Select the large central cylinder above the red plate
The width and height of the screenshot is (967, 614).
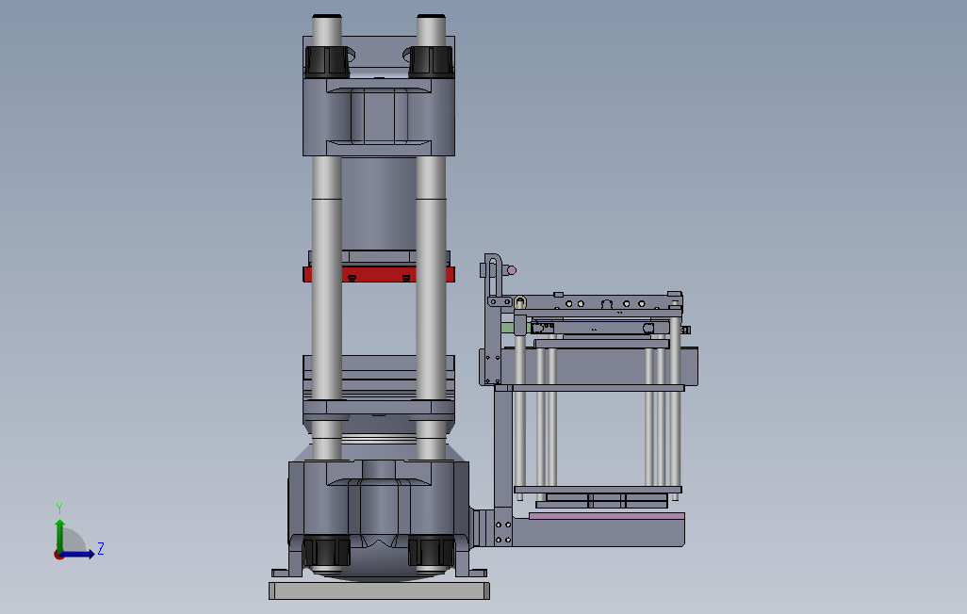click(379, 203)
